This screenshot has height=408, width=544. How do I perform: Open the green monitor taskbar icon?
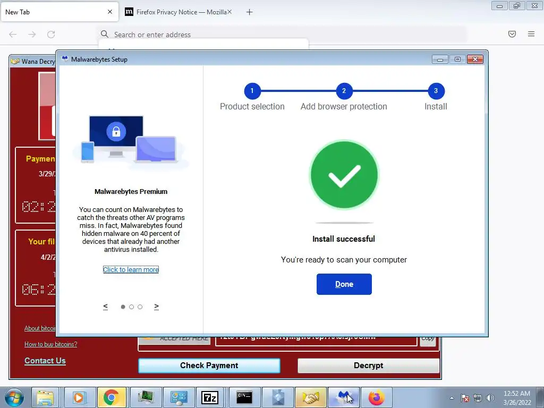(146, 397)
